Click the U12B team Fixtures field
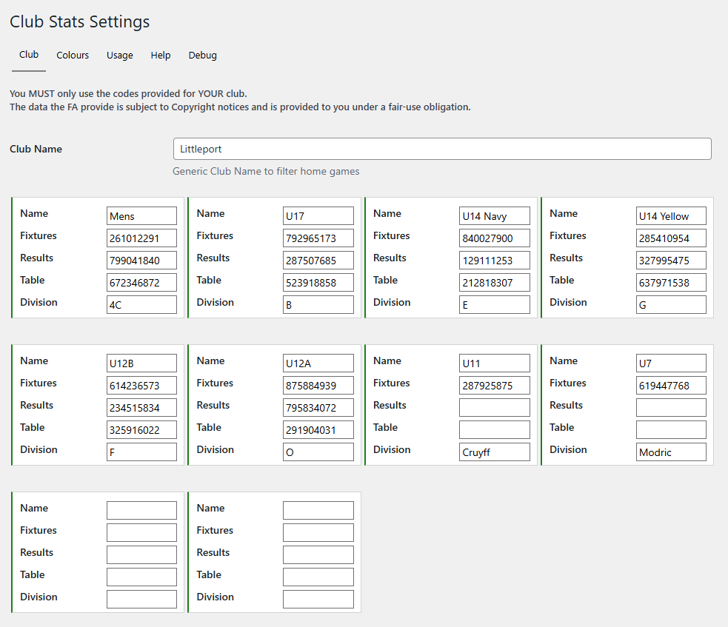Screen dimensions: 728x627 141,386
